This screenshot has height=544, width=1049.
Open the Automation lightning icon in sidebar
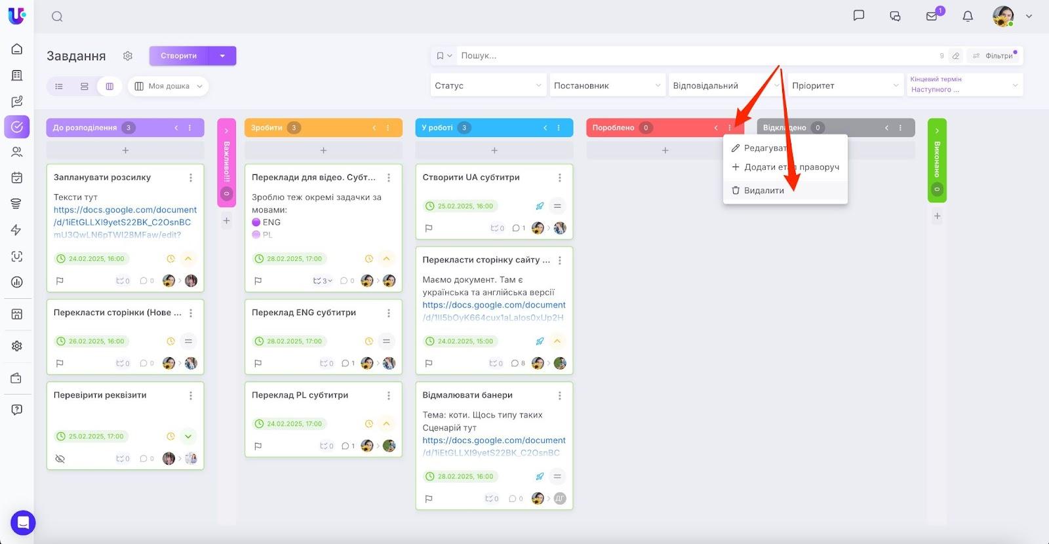[x=17, y=230]
